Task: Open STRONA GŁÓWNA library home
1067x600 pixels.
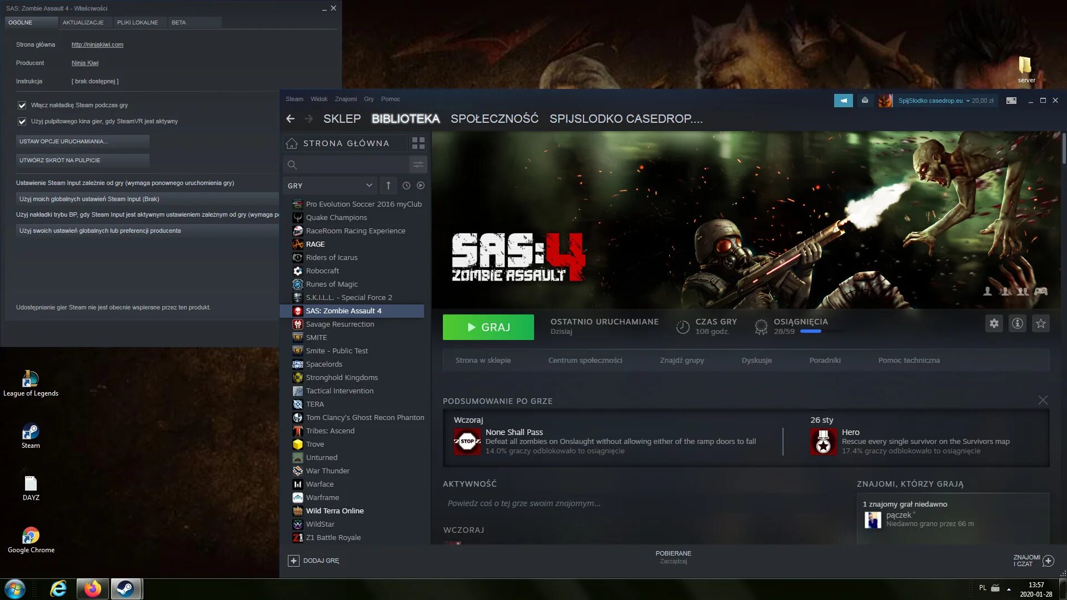Action: point(345,143)
